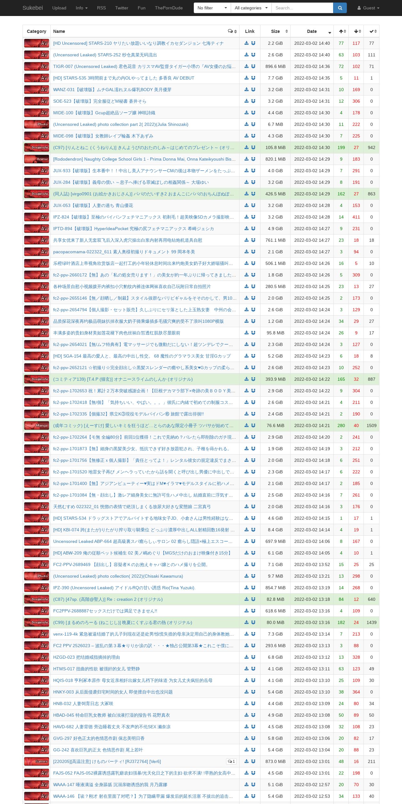
Task: Open HNB-032 torrent title
Action: point(83,703)
